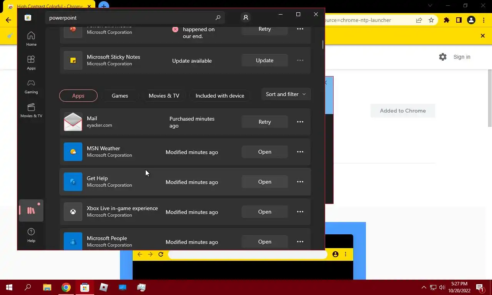Open more options for Microsoft People
492x295 pixels.
pos(300,242)
